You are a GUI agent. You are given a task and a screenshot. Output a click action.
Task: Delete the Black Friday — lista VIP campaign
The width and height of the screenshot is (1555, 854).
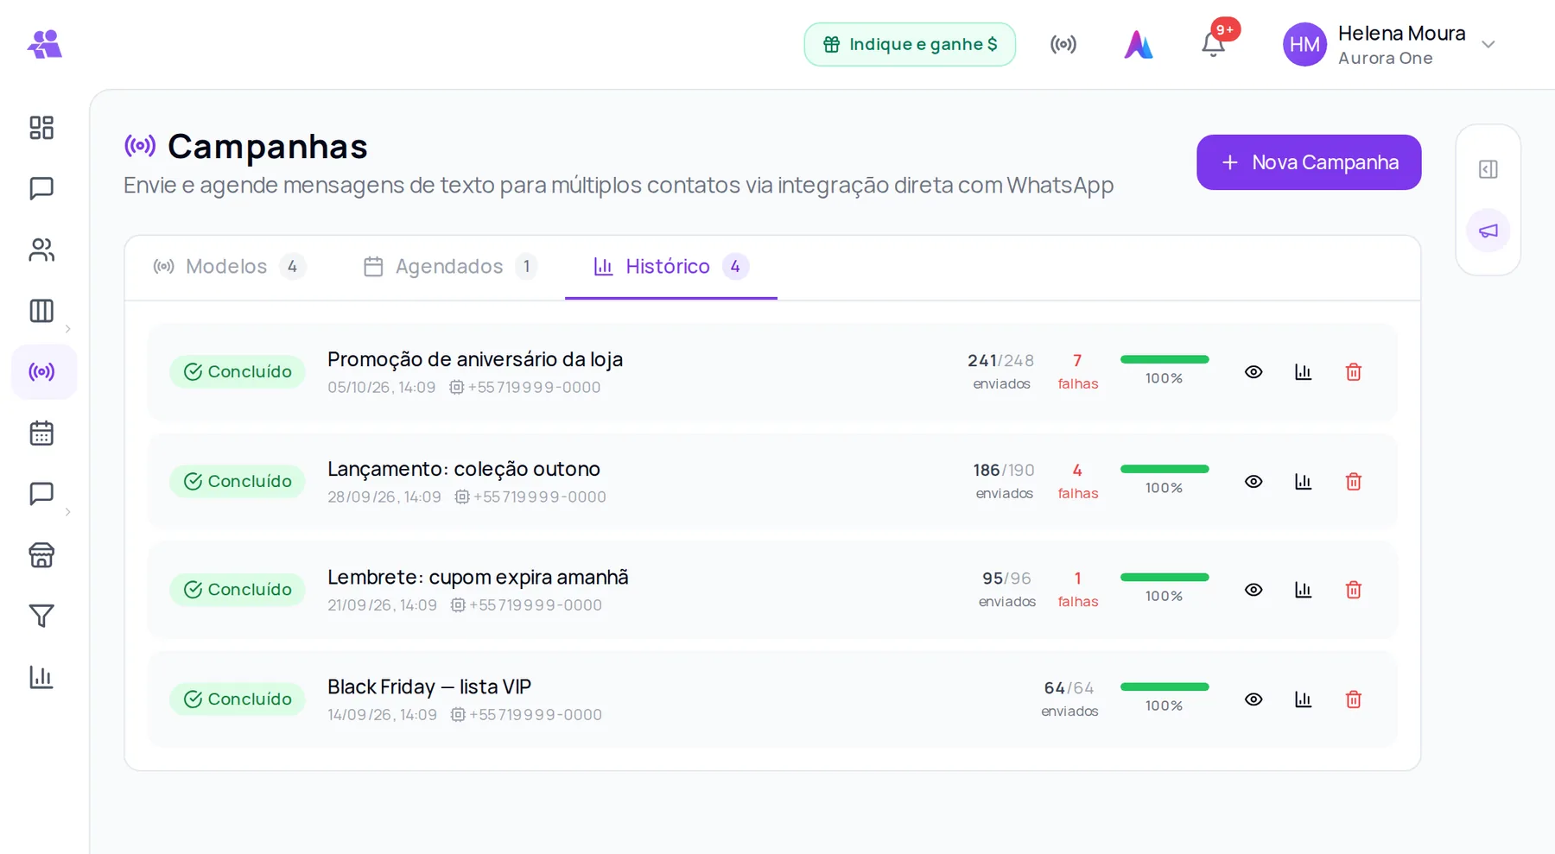click(x=1354, y=699)
